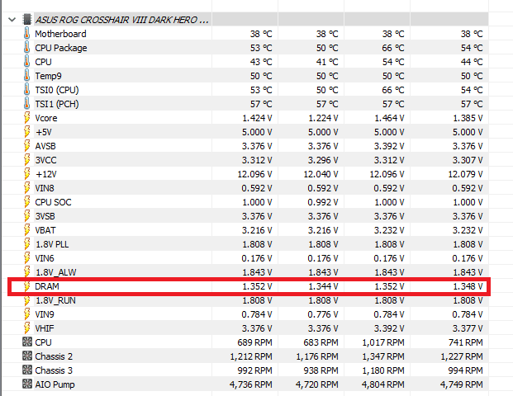Click the +12V value 12.079 V
The height and width of the screenshot is (396, 513).
(465, 174)
